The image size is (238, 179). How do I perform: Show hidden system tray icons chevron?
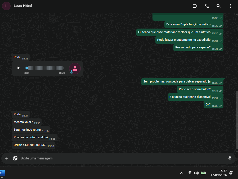click(182, 173)
